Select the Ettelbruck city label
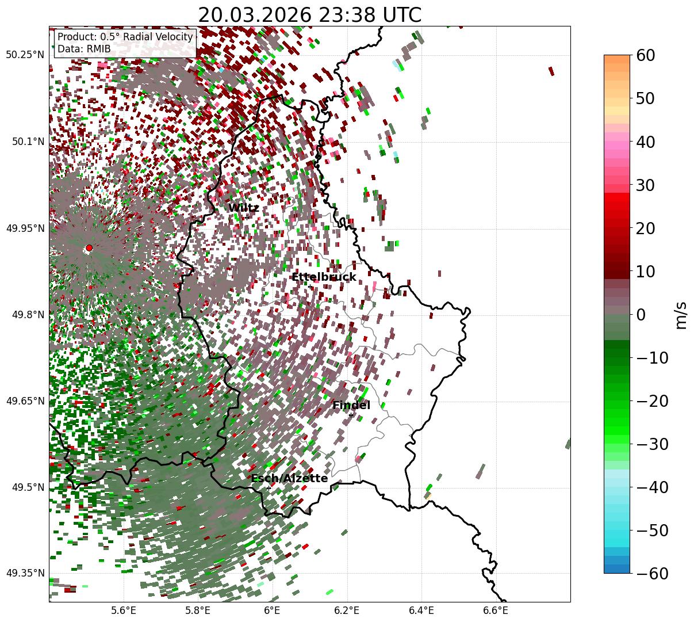Screen dimensions: 694x622 324,277
